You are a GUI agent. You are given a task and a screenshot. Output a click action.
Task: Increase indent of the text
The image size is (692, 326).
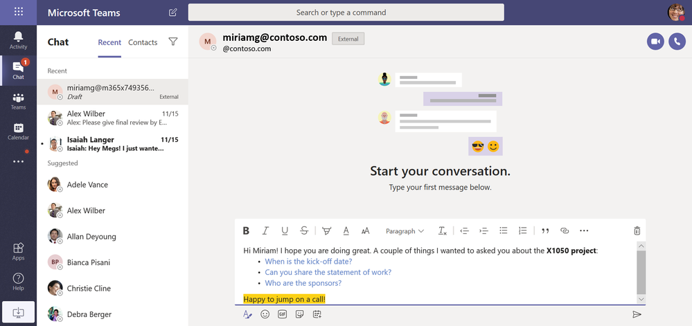(x=483, y=230)
